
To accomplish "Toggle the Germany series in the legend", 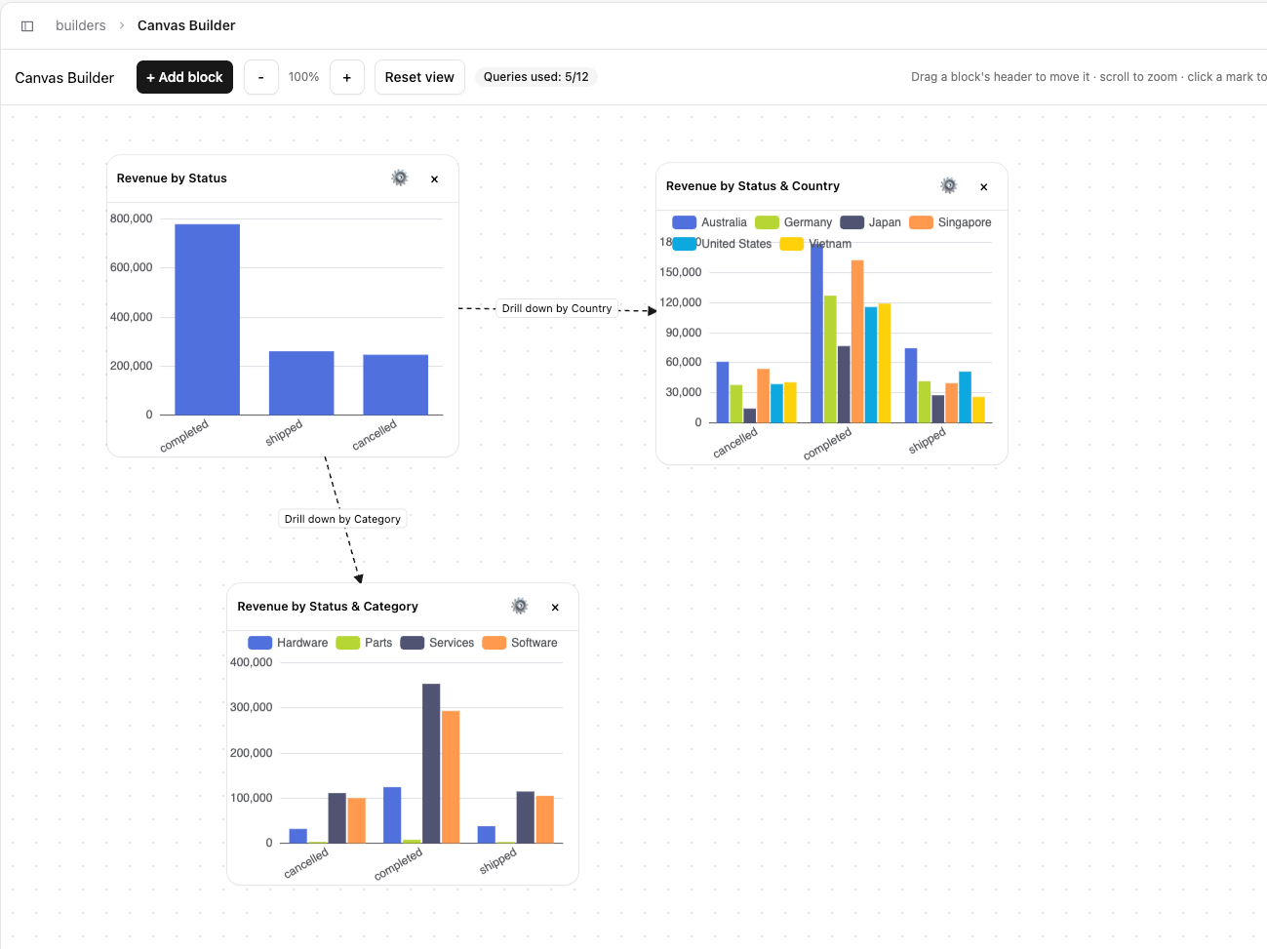I will click(x=794, y=222).
